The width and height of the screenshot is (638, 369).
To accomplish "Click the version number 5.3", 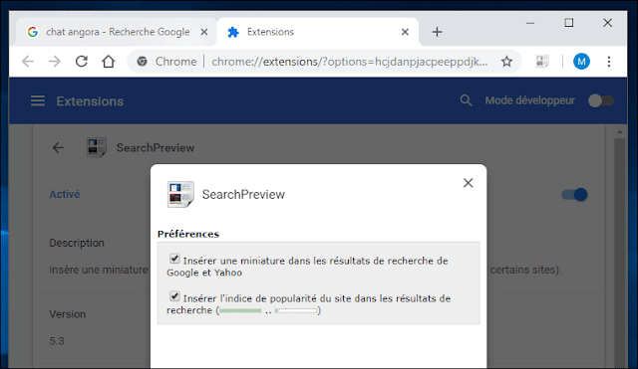I will point(57,341).
